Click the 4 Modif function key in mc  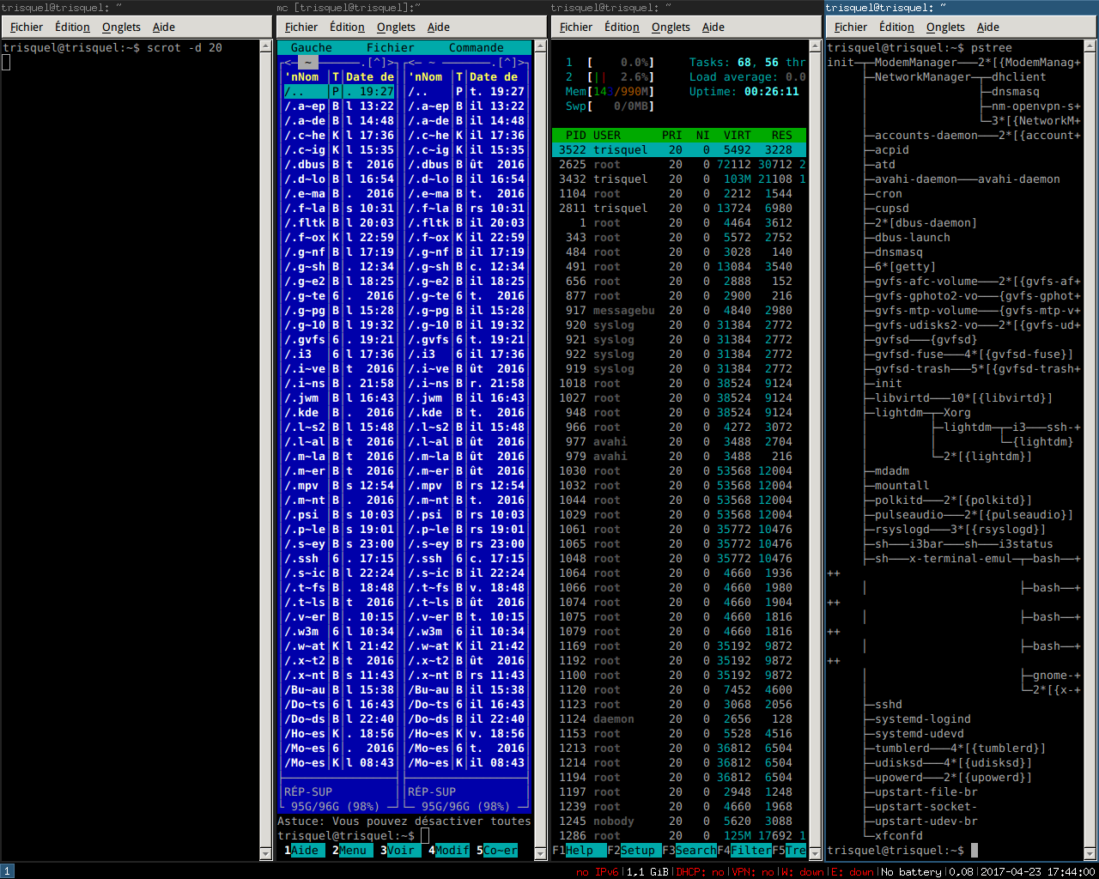click(449, 851)
